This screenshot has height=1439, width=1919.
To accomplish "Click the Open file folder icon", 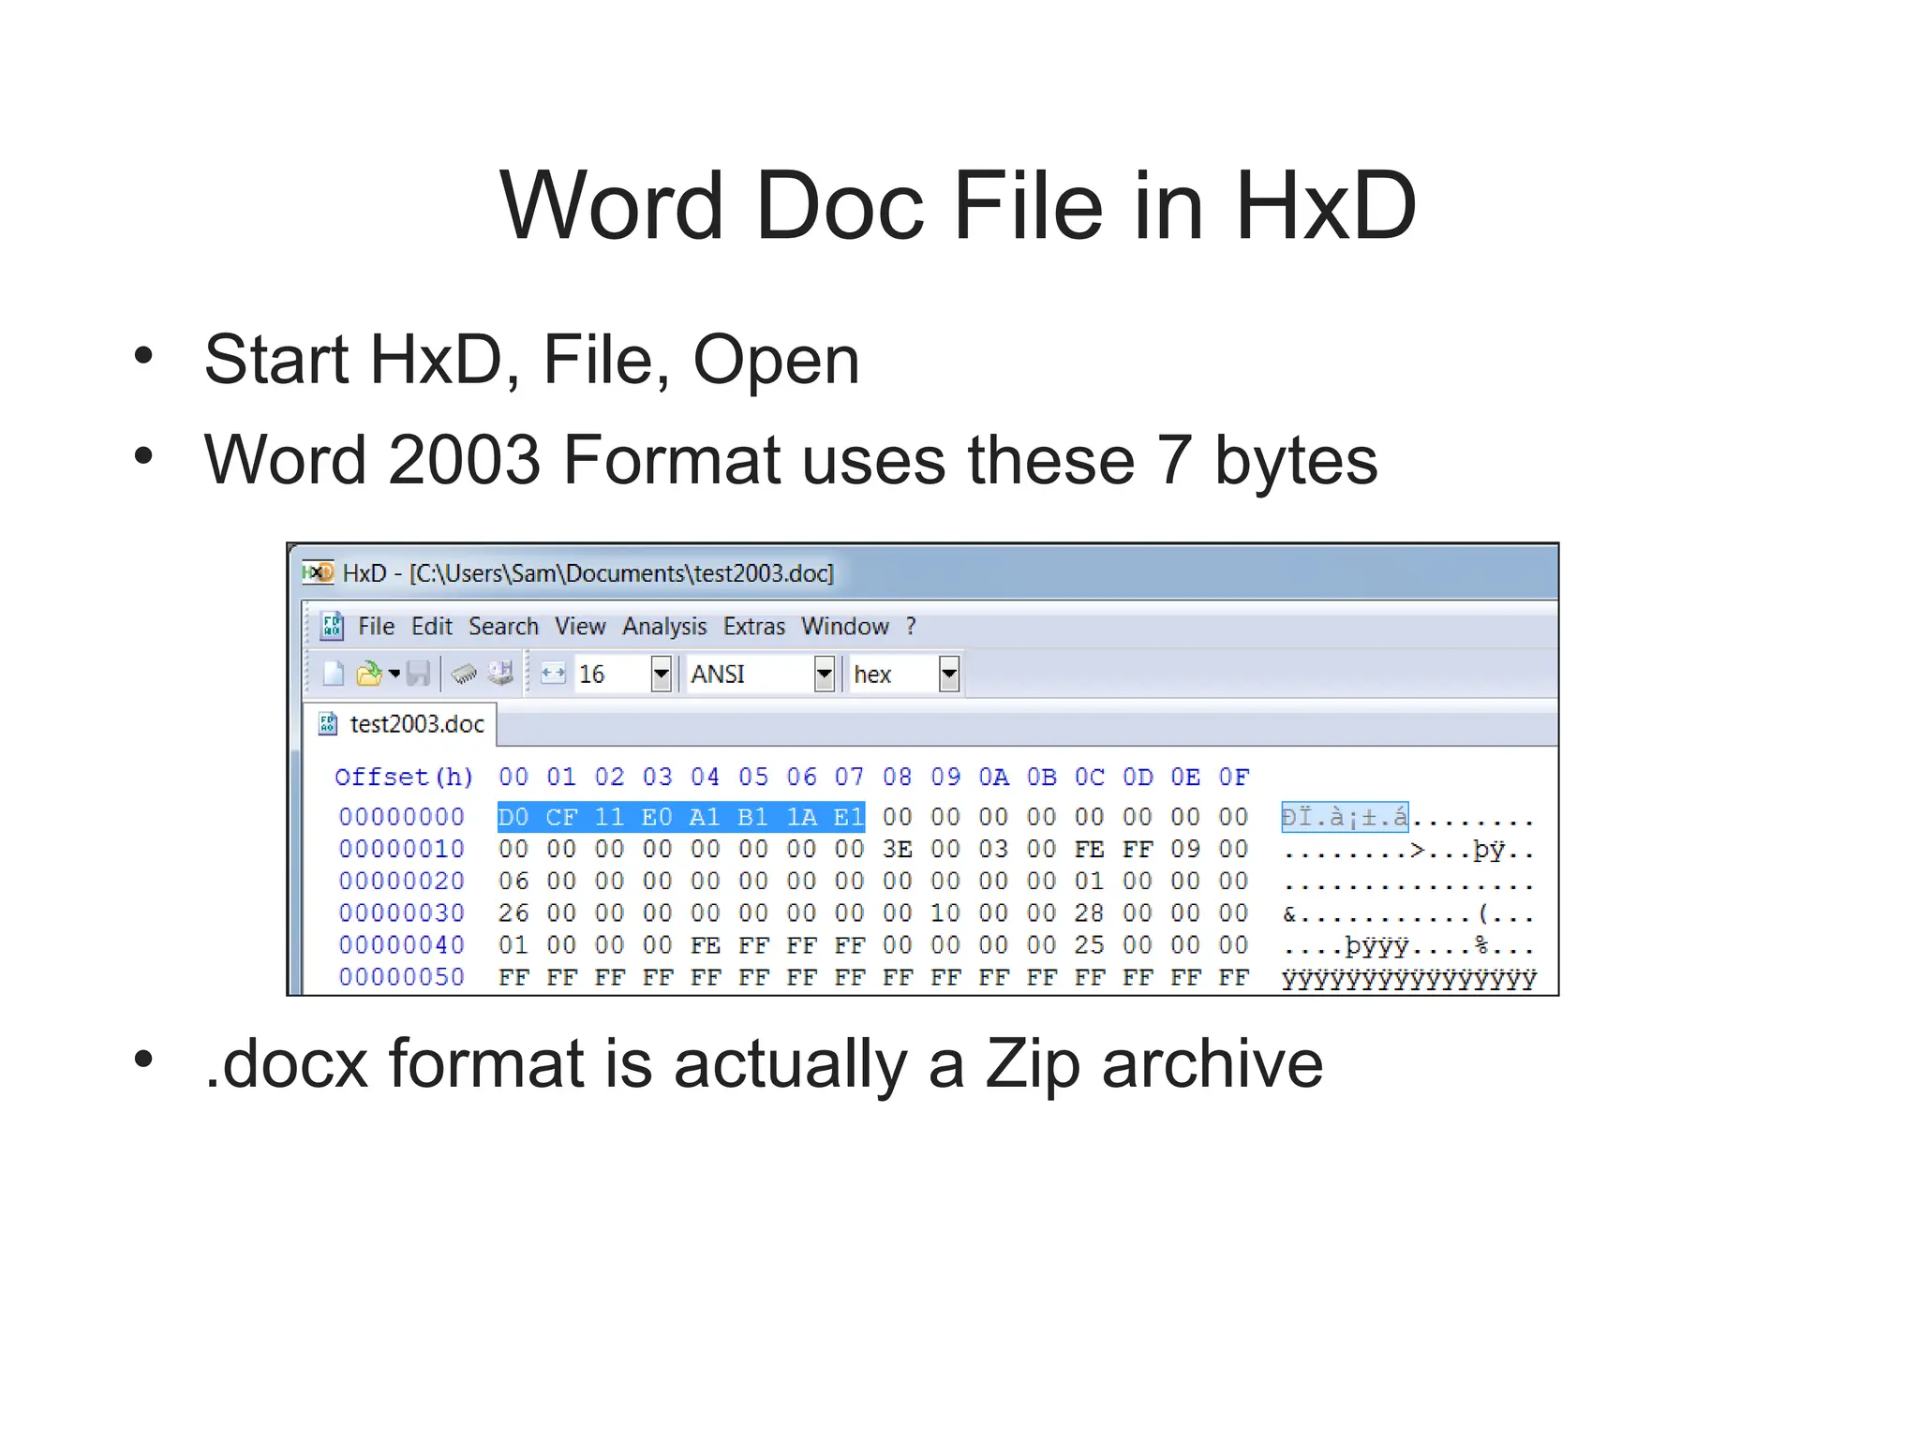I will coord(369,674).
